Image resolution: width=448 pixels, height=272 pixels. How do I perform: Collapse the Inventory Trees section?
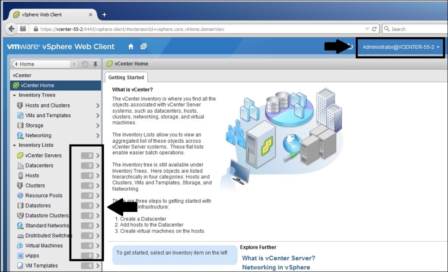tap(15, 95)
